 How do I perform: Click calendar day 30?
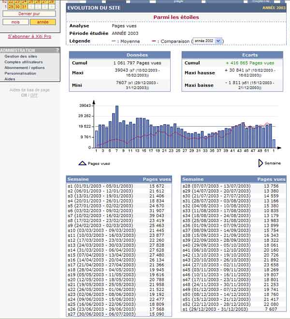(x=18, y=7)
